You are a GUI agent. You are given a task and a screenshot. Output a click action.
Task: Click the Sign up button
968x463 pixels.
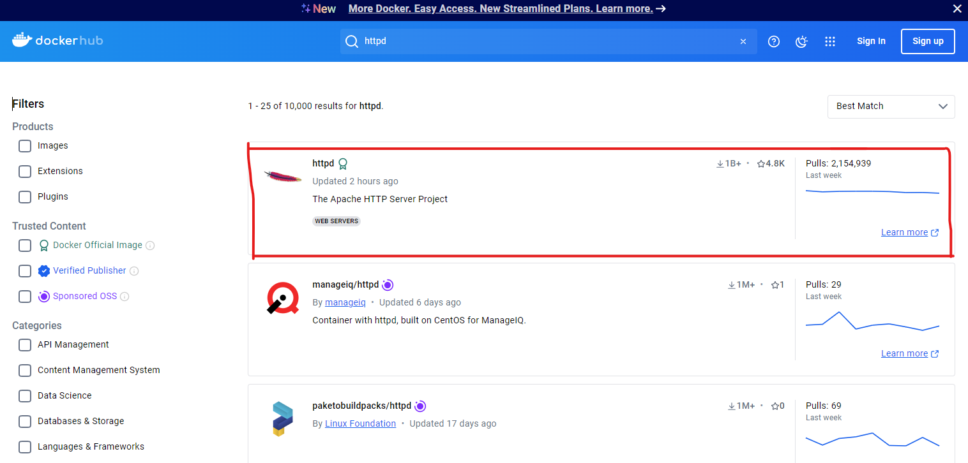click(928, 41)
